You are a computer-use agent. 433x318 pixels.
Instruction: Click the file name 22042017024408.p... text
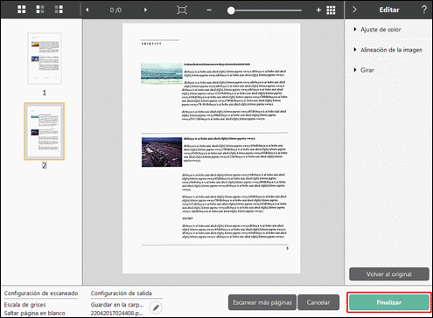click(x=116, y=314)
